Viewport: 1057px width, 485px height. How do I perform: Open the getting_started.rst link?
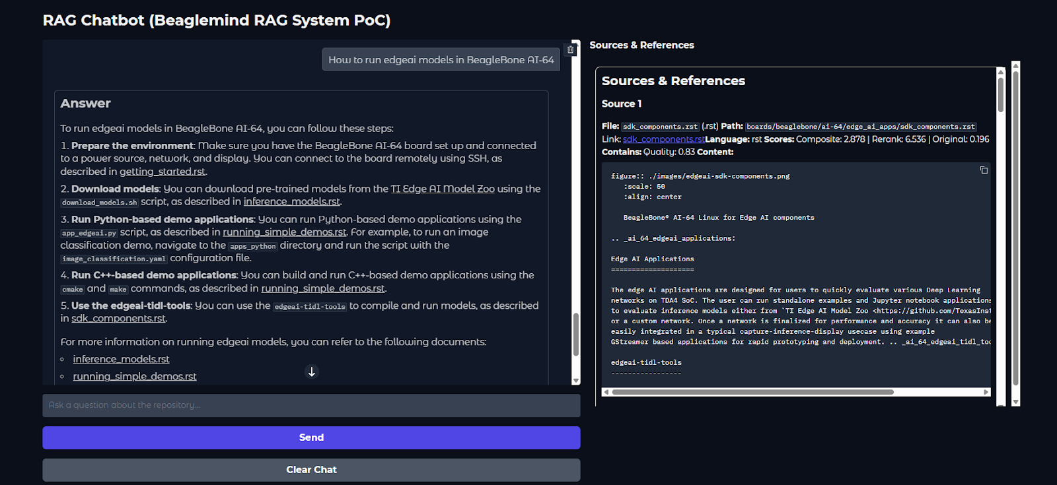[x=163, y=172]
